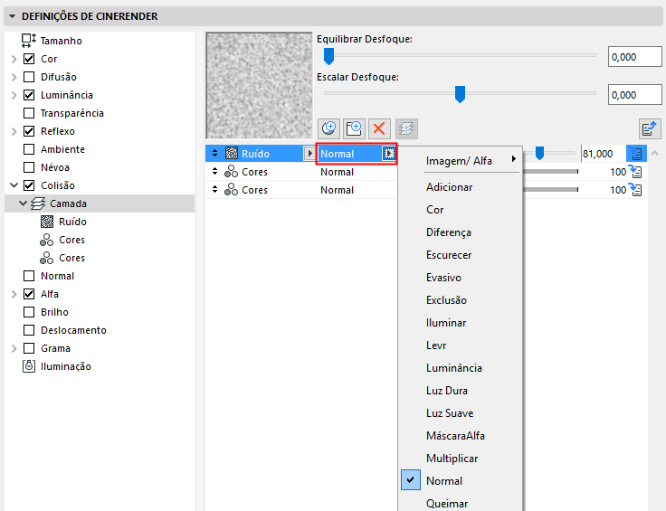Uncheck the Luminância checkbox

[x=29, y=95]
